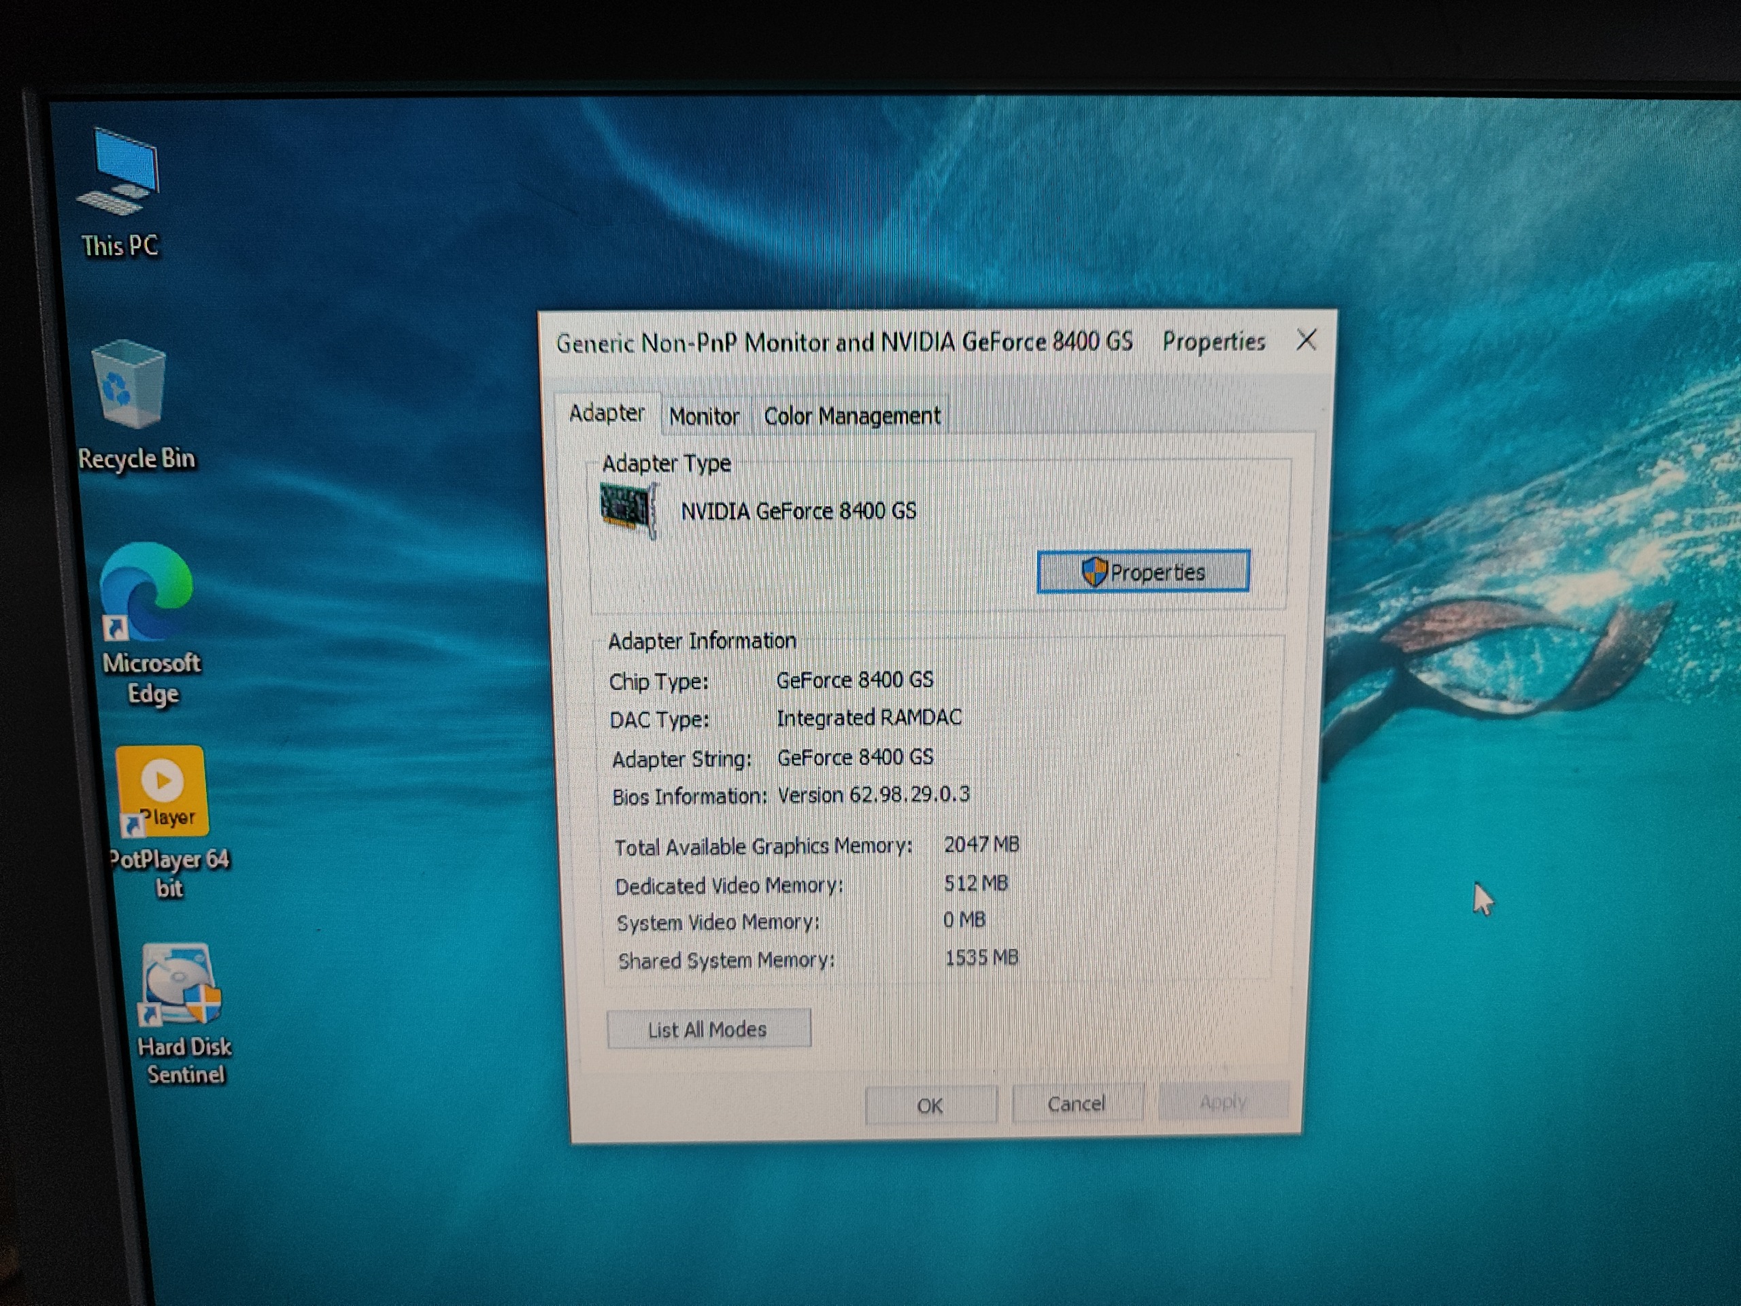
Task: Click the 2047 MB total graphics memory value
Action: [981, 845]
